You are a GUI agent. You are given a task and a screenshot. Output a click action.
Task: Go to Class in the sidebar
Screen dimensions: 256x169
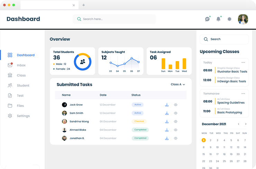pos(21,75)
